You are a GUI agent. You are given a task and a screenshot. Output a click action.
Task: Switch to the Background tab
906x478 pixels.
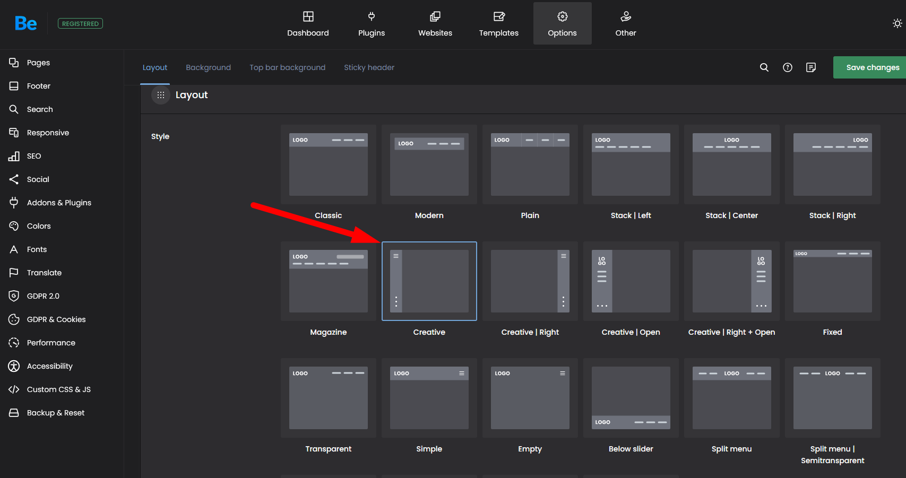(x=208, y=67)
